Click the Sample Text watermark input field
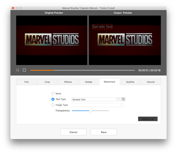The width and height of the screenshot is (177, 154). (x=94, y=99)
